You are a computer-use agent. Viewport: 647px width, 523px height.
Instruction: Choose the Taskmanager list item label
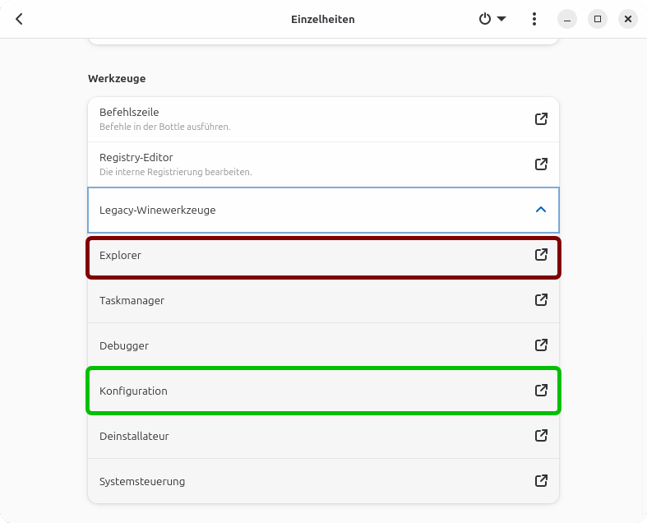click(x=132, y=300)
